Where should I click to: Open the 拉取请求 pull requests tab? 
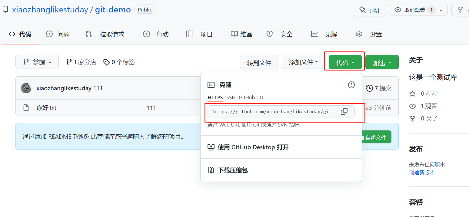point(105,34)
